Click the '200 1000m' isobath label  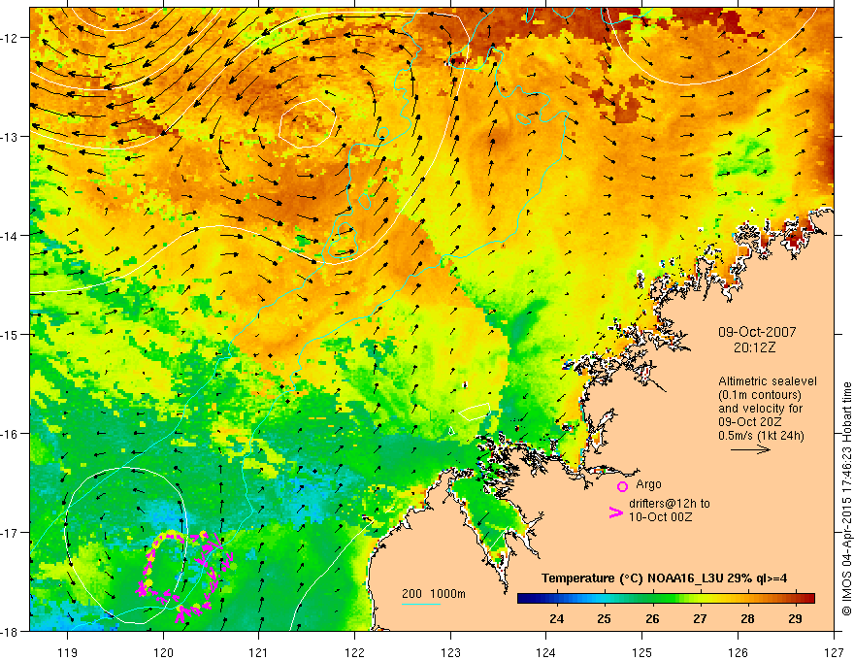[434, 594]
